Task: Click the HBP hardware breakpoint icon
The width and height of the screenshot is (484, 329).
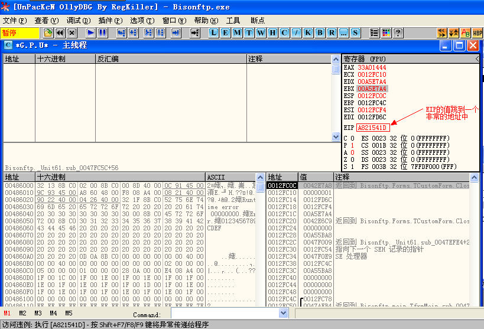Action: 477,32
